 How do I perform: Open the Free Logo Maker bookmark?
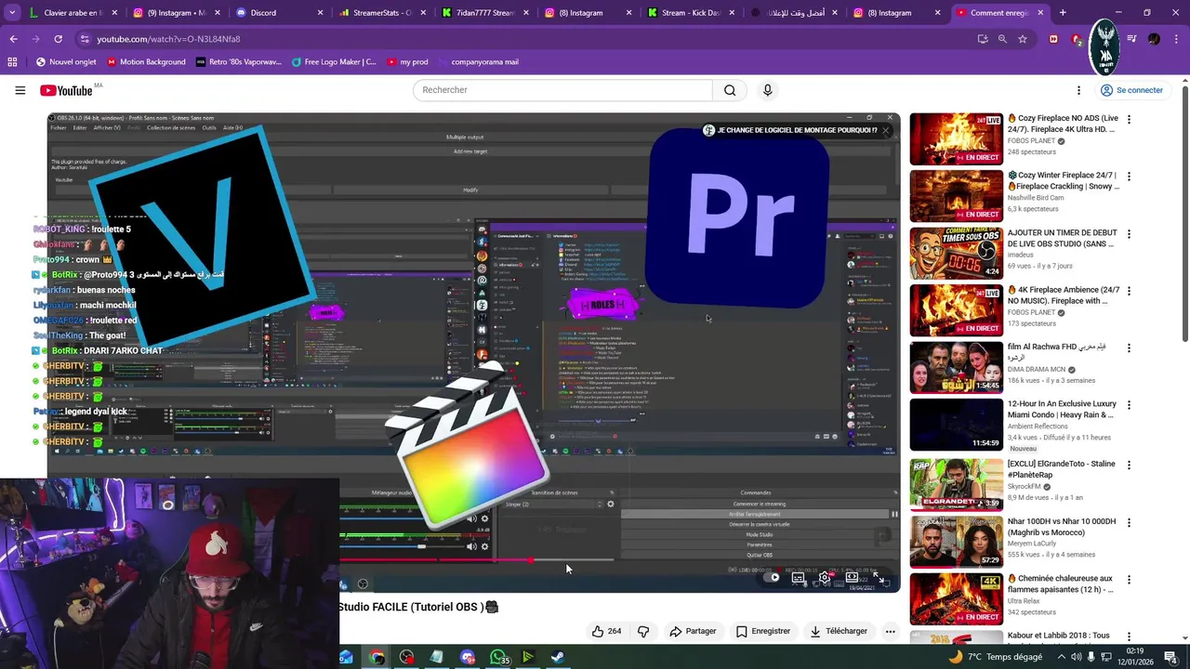pyautogui.click(x=334, y=62)
